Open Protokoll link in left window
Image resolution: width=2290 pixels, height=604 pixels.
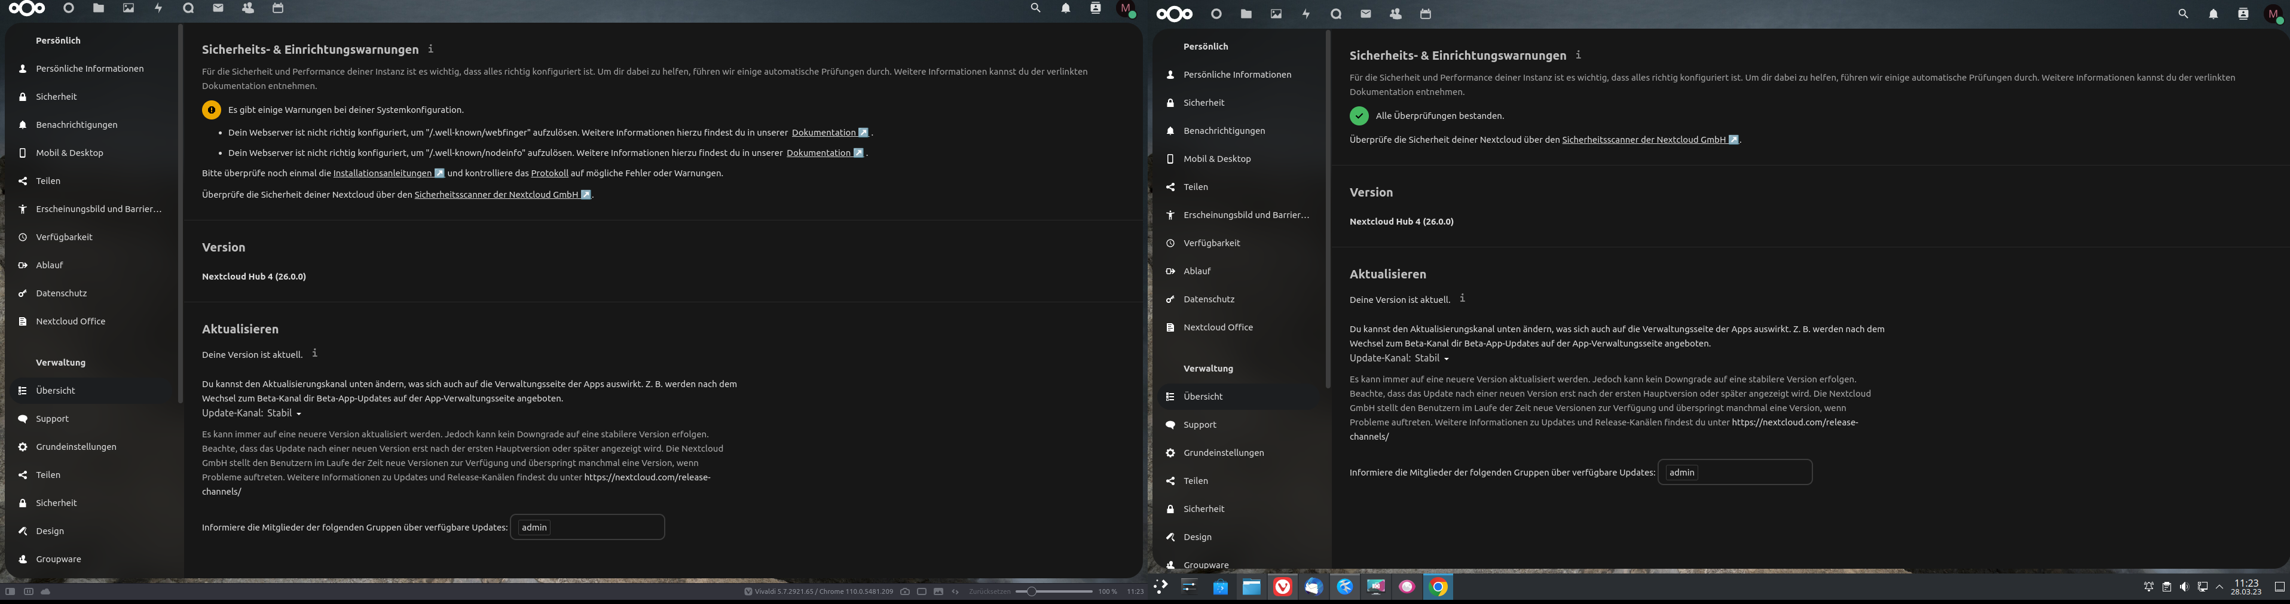point(549,173)
